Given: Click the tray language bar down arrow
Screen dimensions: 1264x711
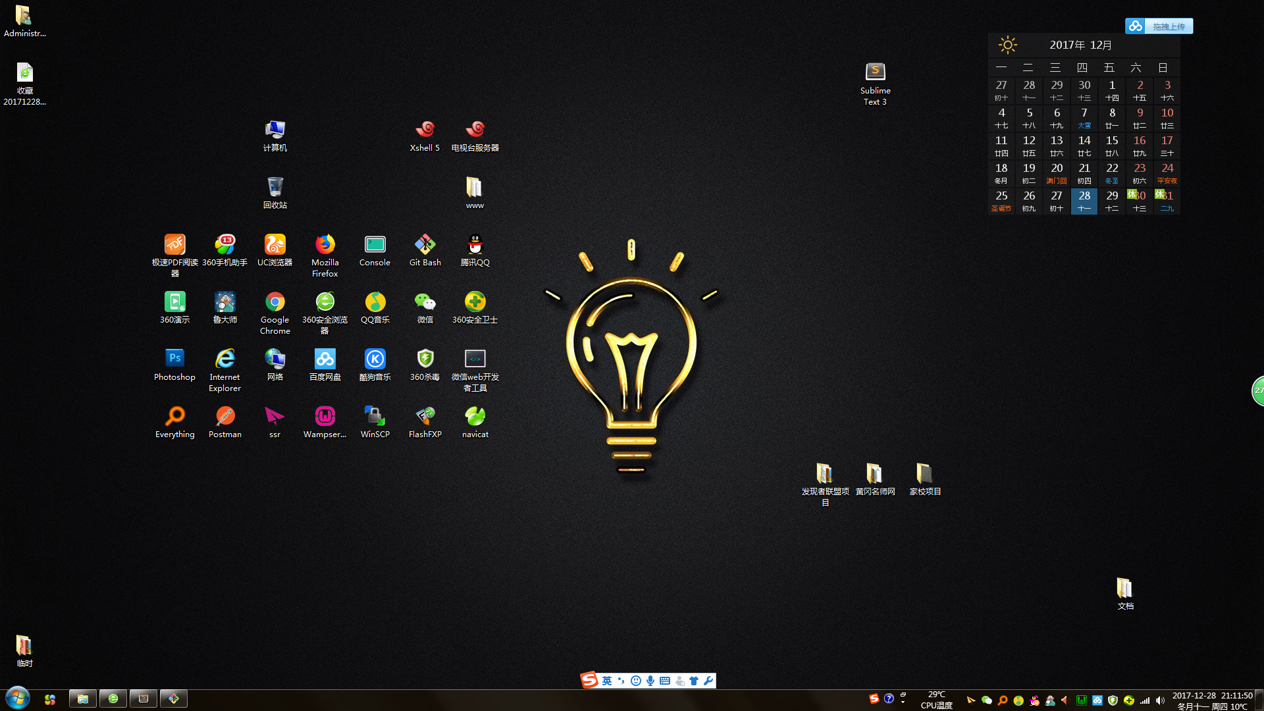Looking at the screenshot, I should tap(903, 702).
